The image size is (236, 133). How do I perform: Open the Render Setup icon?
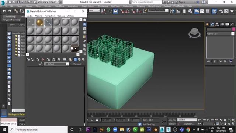(x=221, y=11)
